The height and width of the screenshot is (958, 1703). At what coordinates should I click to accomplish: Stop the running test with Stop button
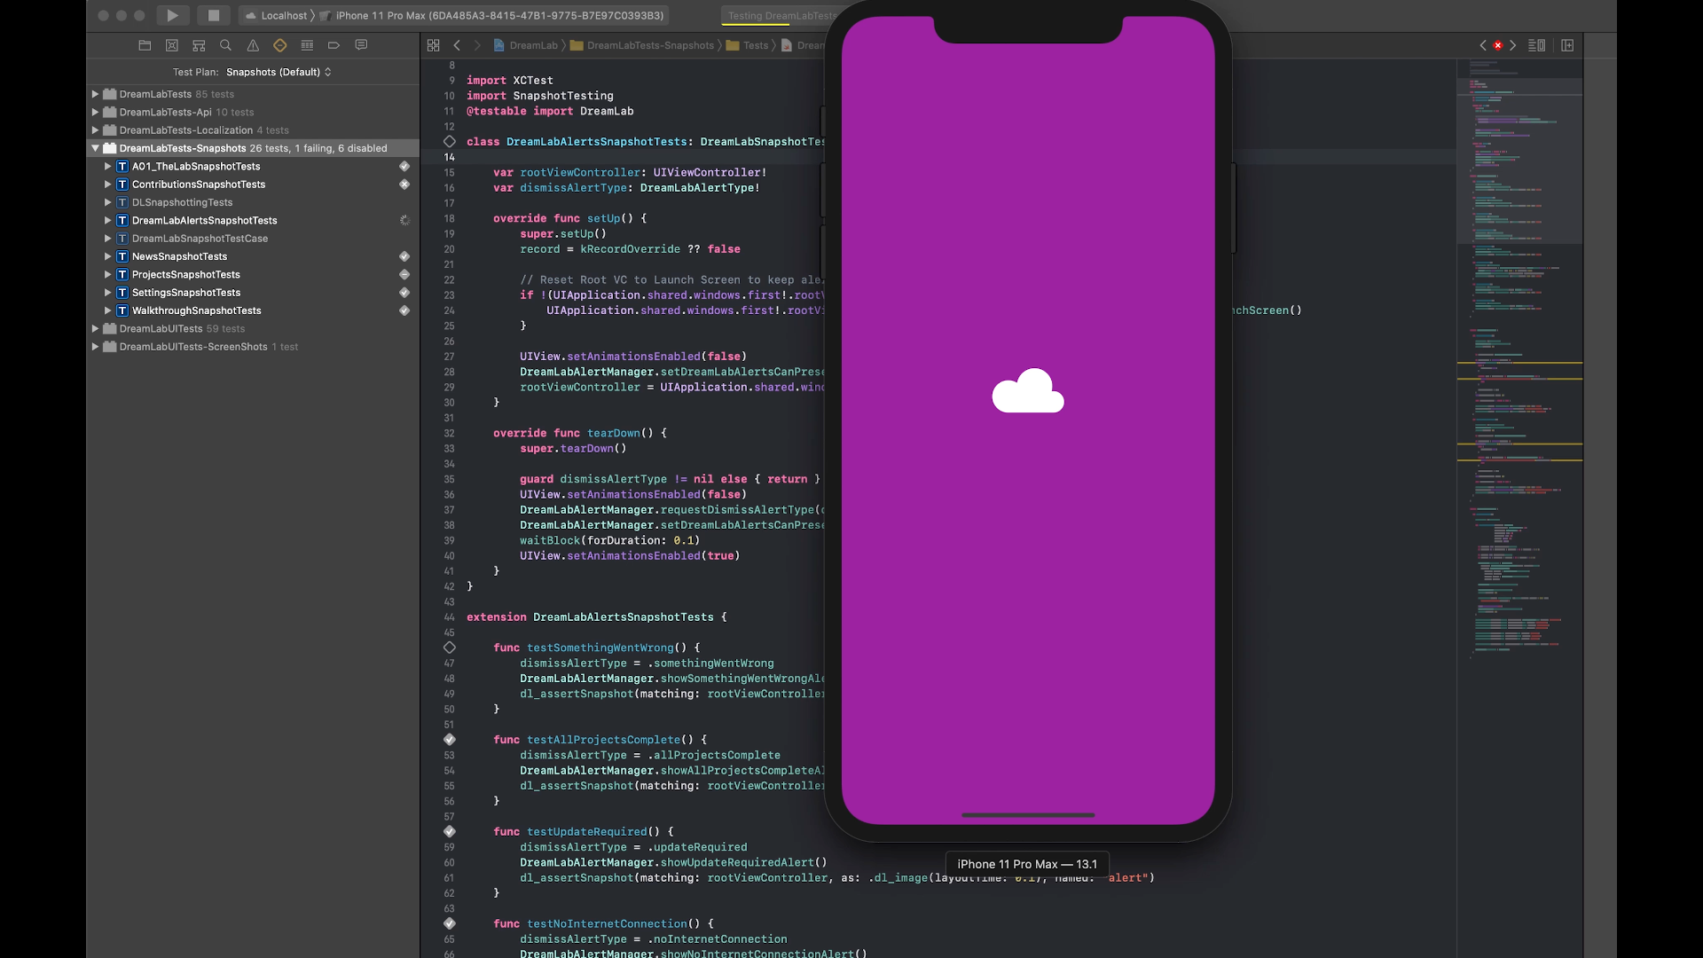click(214, 15)
